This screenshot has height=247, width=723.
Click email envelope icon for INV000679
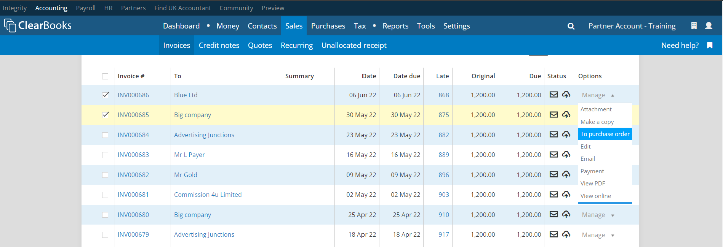(x=553, y=234)
